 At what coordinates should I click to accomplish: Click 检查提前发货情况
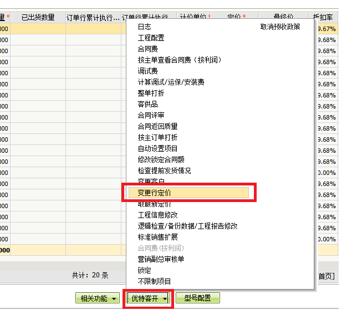[164, 170]
